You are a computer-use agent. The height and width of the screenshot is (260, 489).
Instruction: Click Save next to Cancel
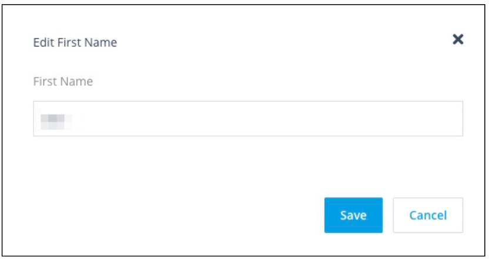353,215
